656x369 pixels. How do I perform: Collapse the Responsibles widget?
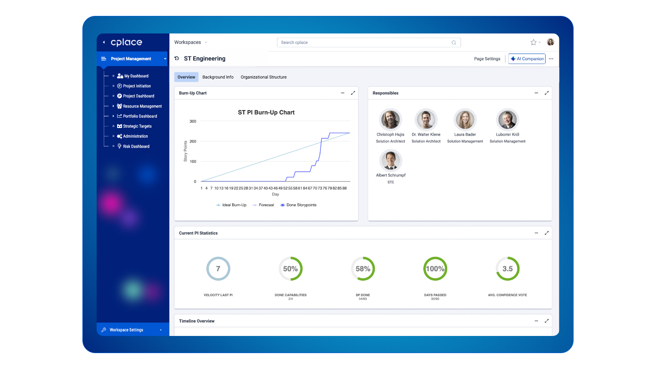click(536, 93)
